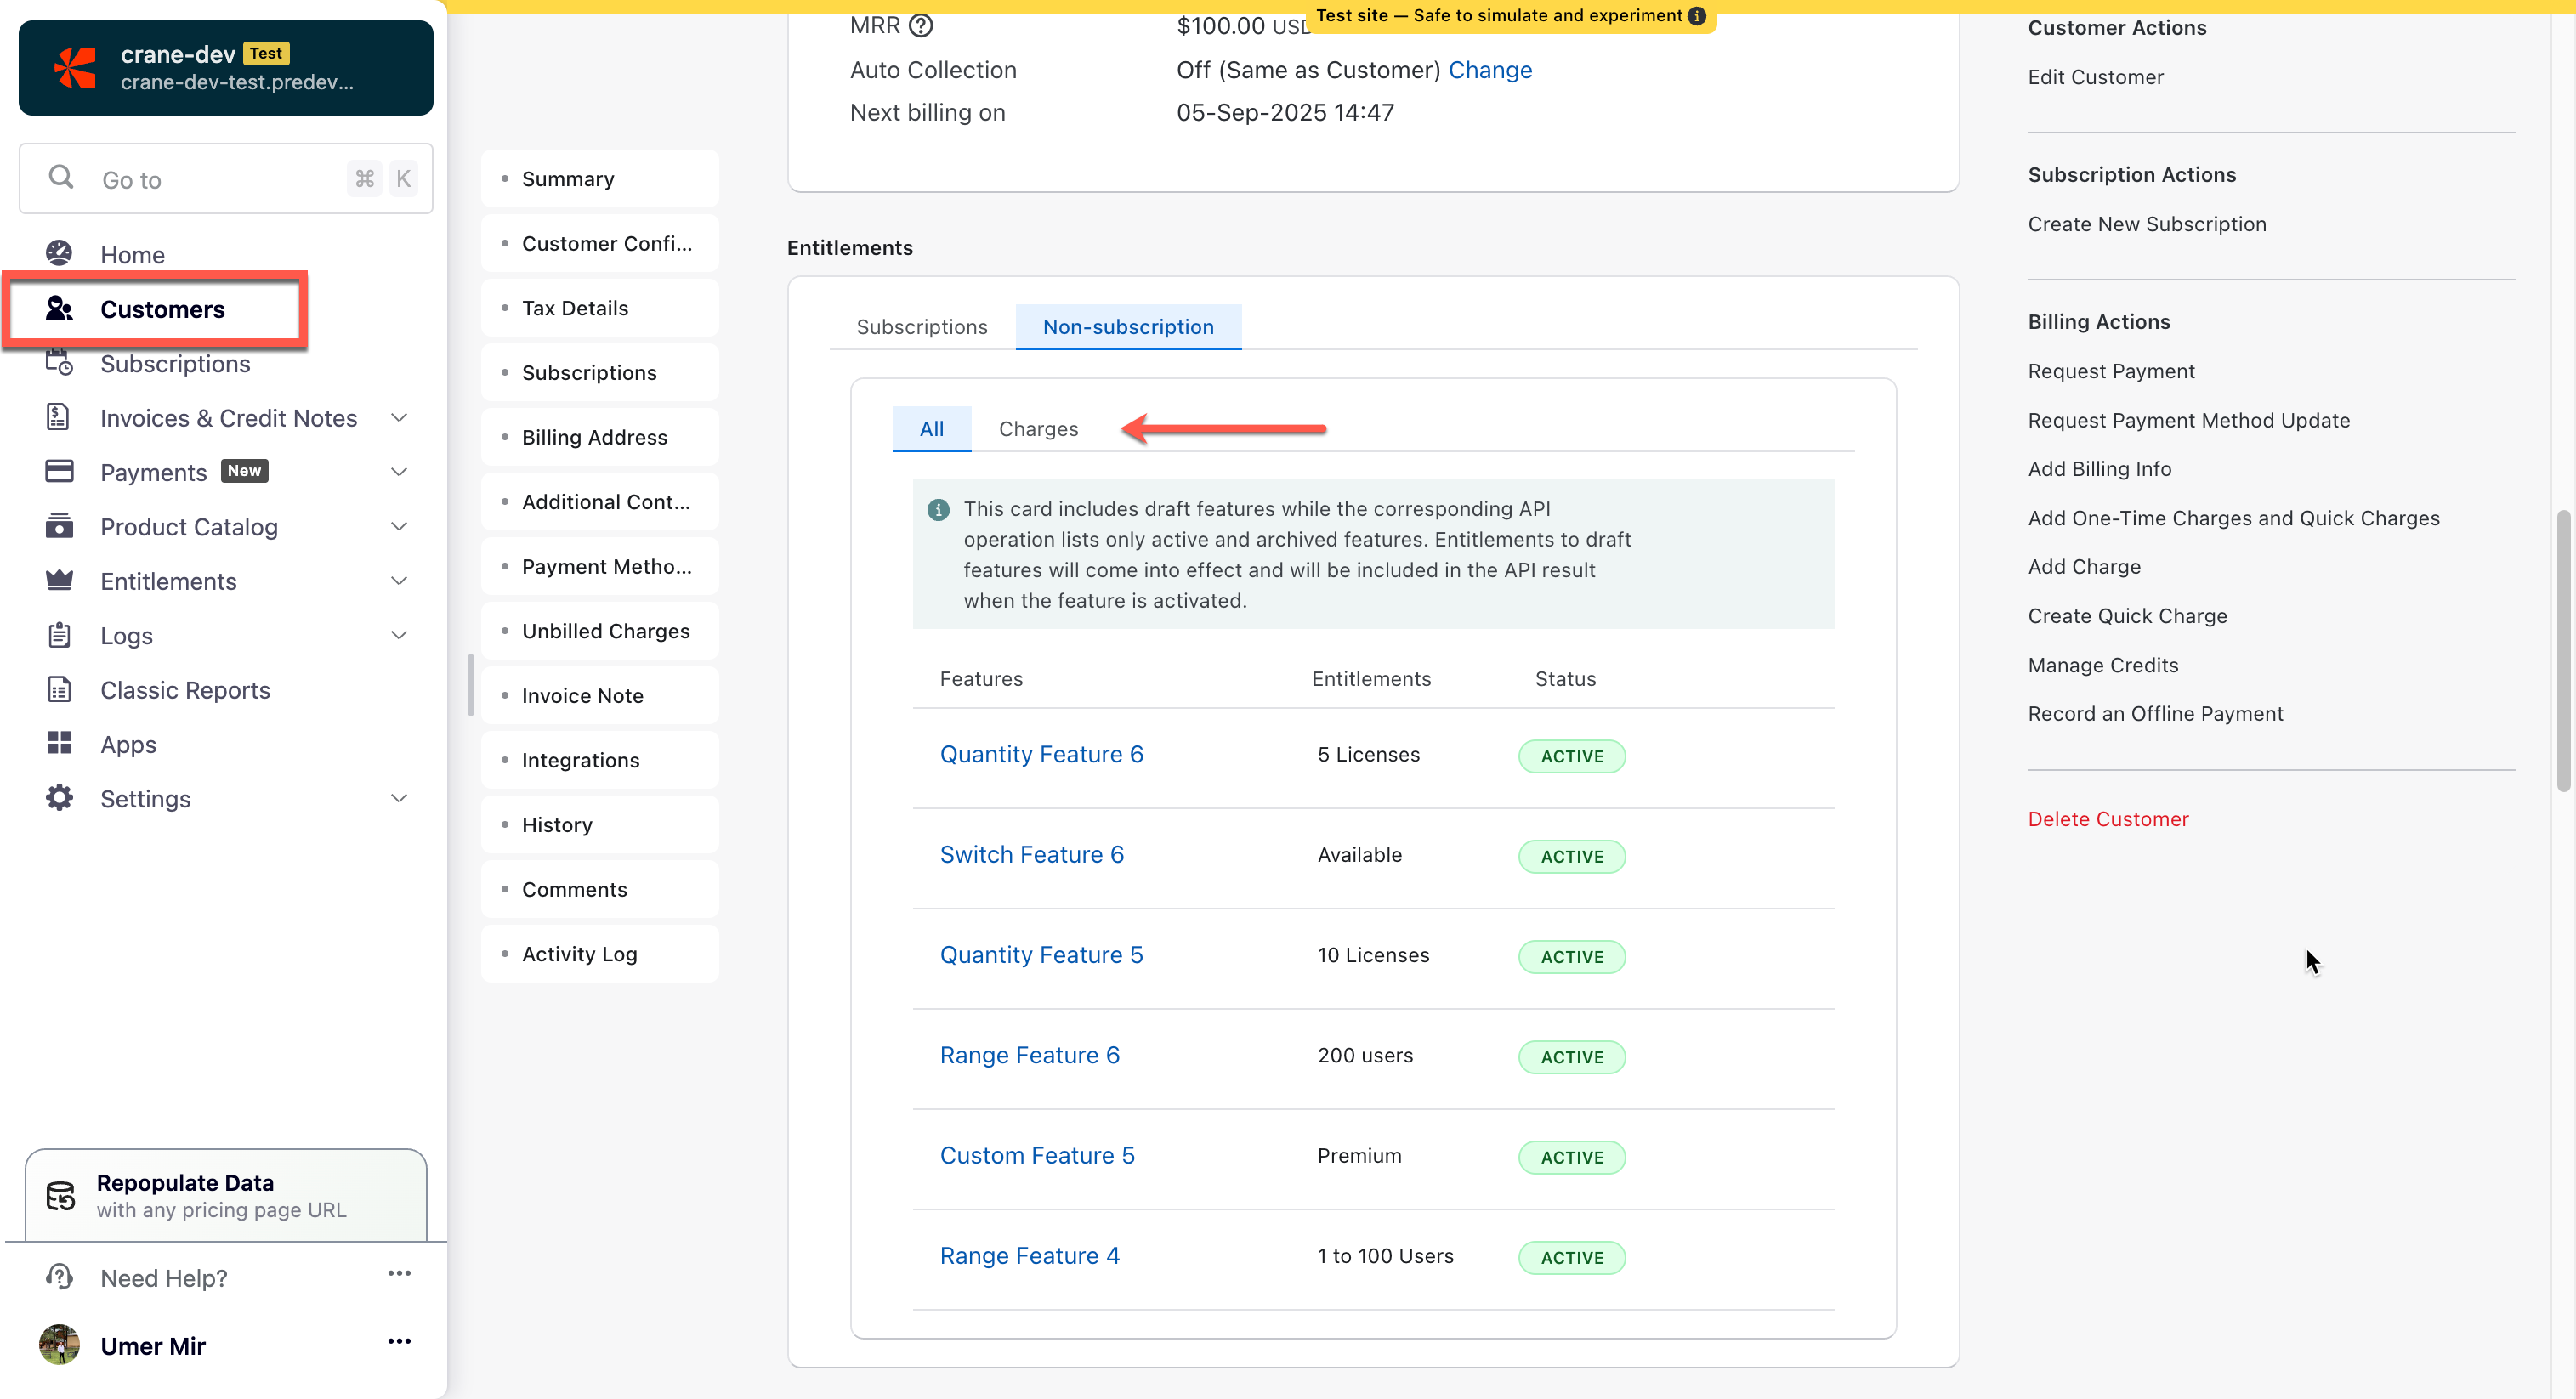Click the MRR help question-mark icon
Viewport: 2576px width, 1399px height.
click(x=921, y=25)
